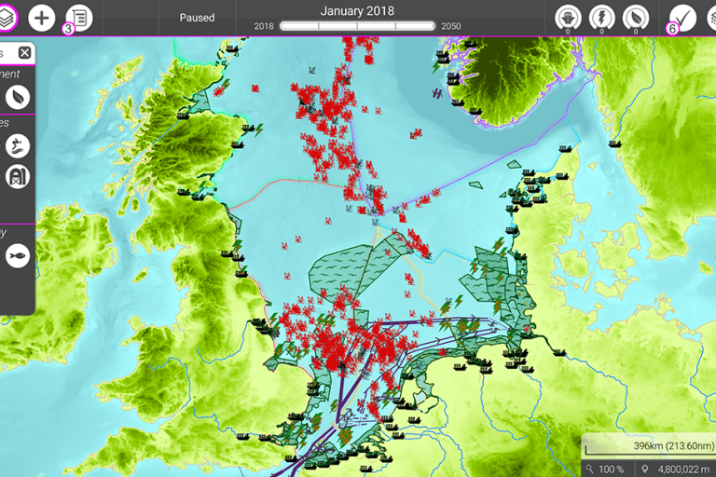
Task: Click the shipping KPI ship icon
Action: [x=567, y=18]
